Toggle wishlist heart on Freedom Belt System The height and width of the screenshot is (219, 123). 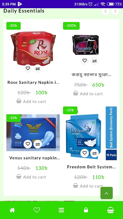[84, 153]
